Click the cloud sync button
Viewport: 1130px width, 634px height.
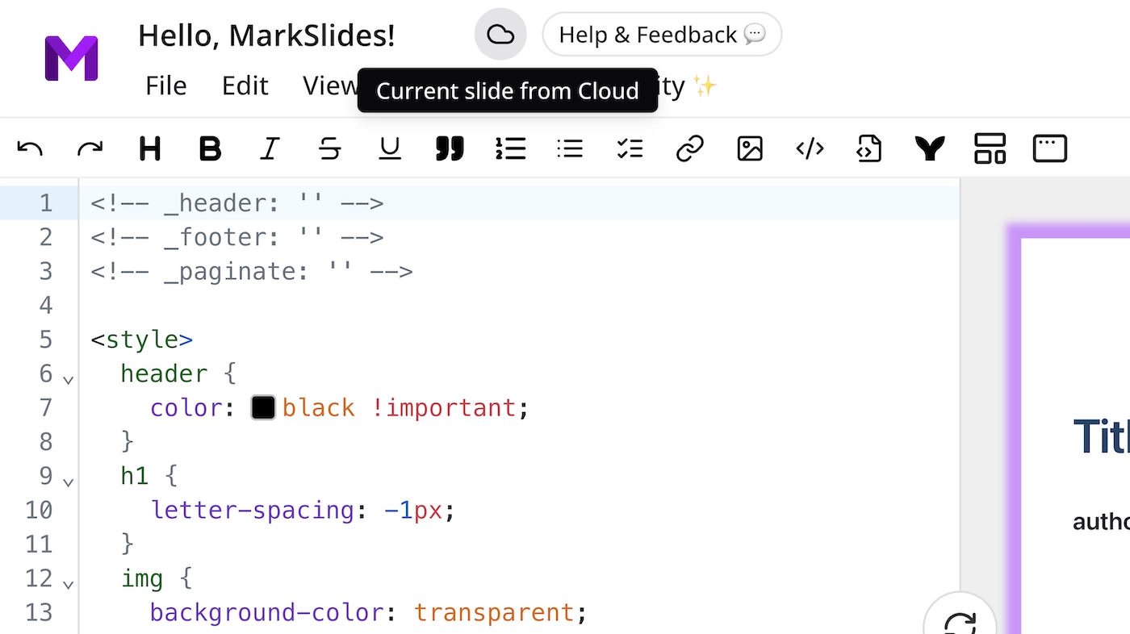point(500,34)
